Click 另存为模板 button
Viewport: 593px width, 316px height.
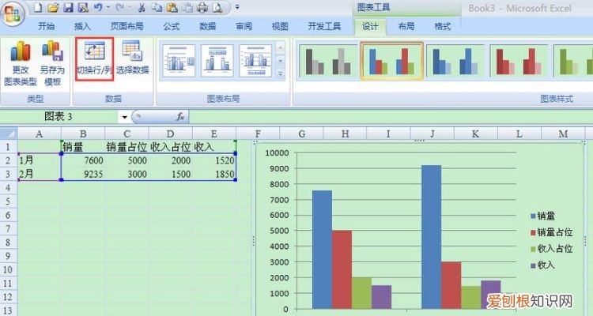(52, 63)
